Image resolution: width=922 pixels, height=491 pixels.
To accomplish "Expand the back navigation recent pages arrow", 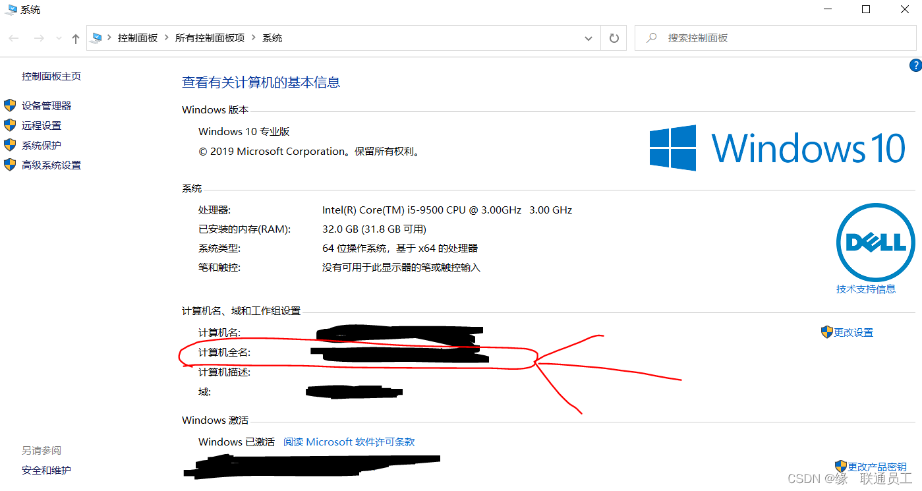I will point(59,38).
